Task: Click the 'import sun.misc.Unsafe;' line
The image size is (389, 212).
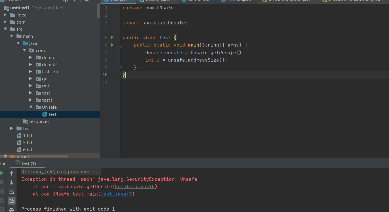Action: pyautogui.click(x=155, y=23)
